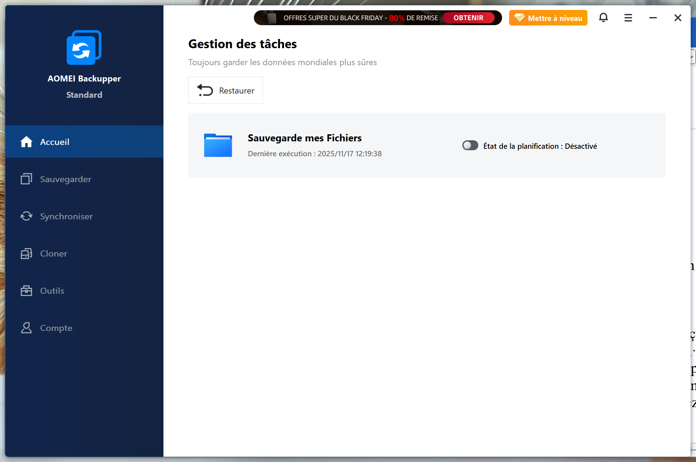Click the AOMEI Backupper logo icon
The height and width of the screenshot is (462, 696).
pyautogui.click(x=84, y=48)
